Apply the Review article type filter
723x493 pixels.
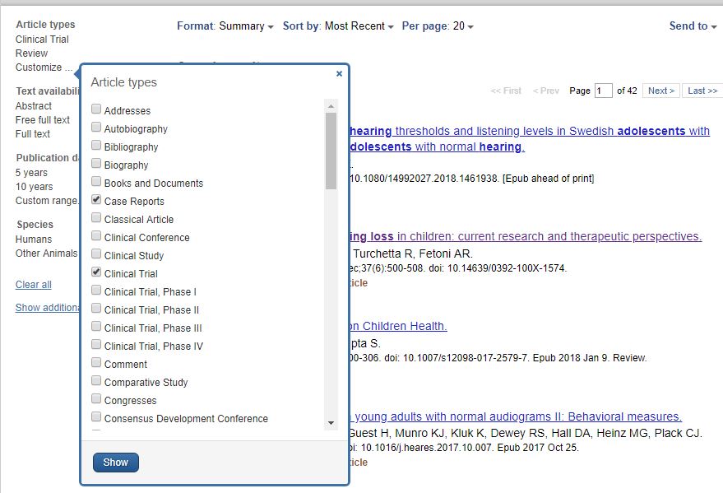[31, 53]
